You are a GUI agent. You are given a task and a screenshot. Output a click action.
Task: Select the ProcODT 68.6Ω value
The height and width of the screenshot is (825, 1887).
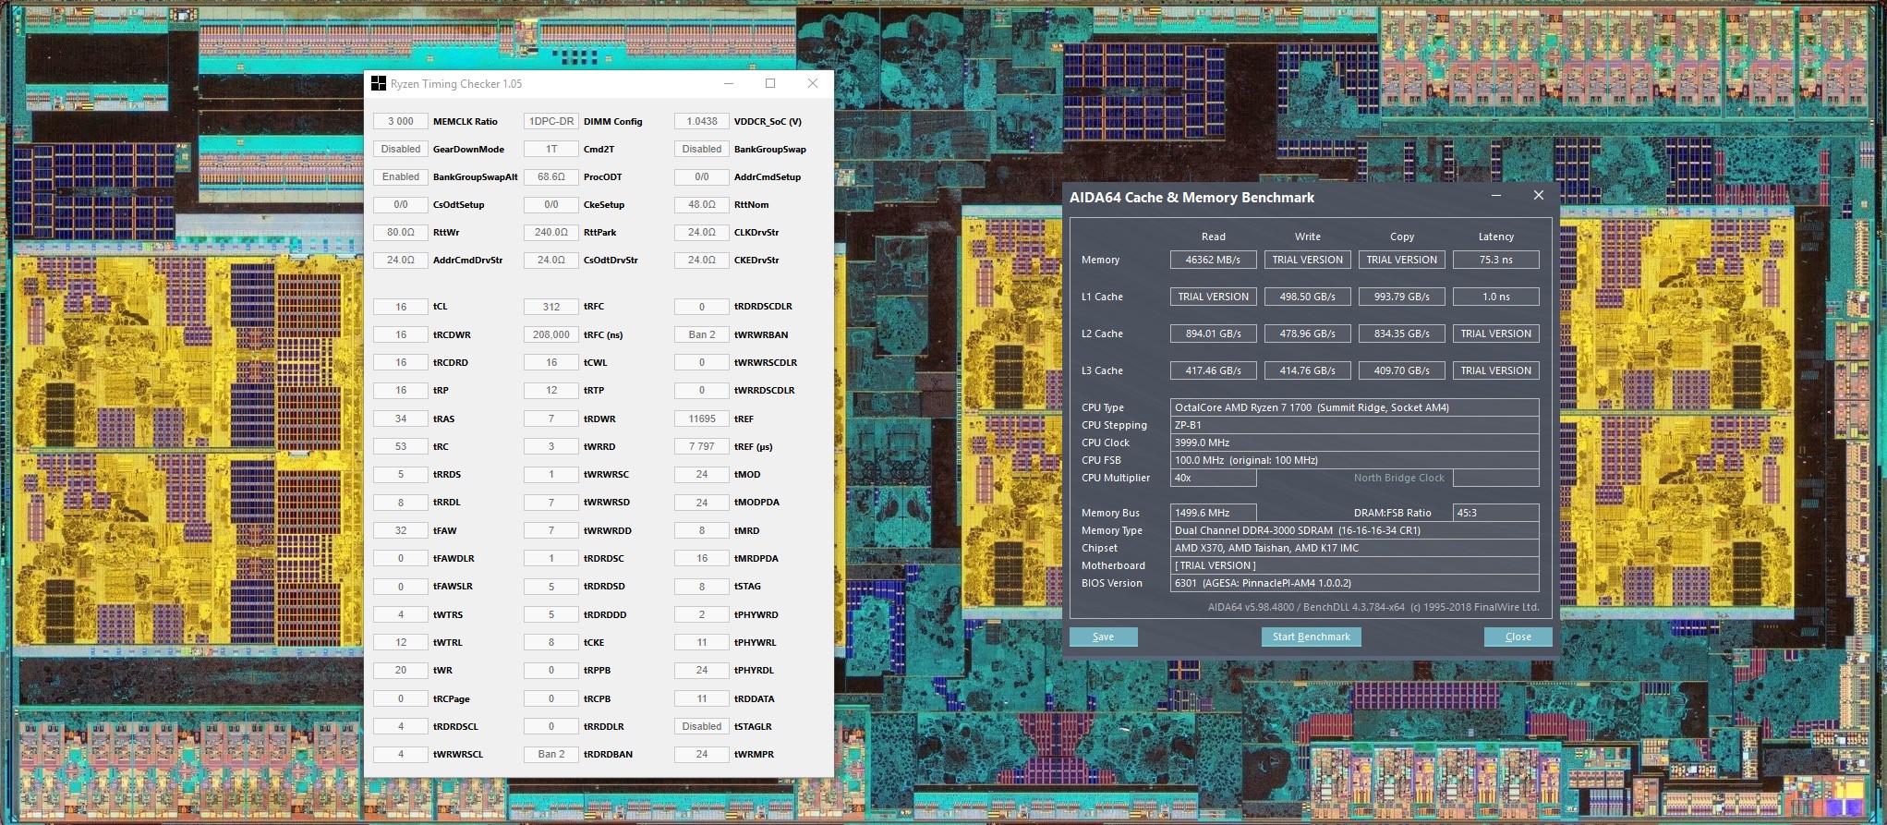551,176
